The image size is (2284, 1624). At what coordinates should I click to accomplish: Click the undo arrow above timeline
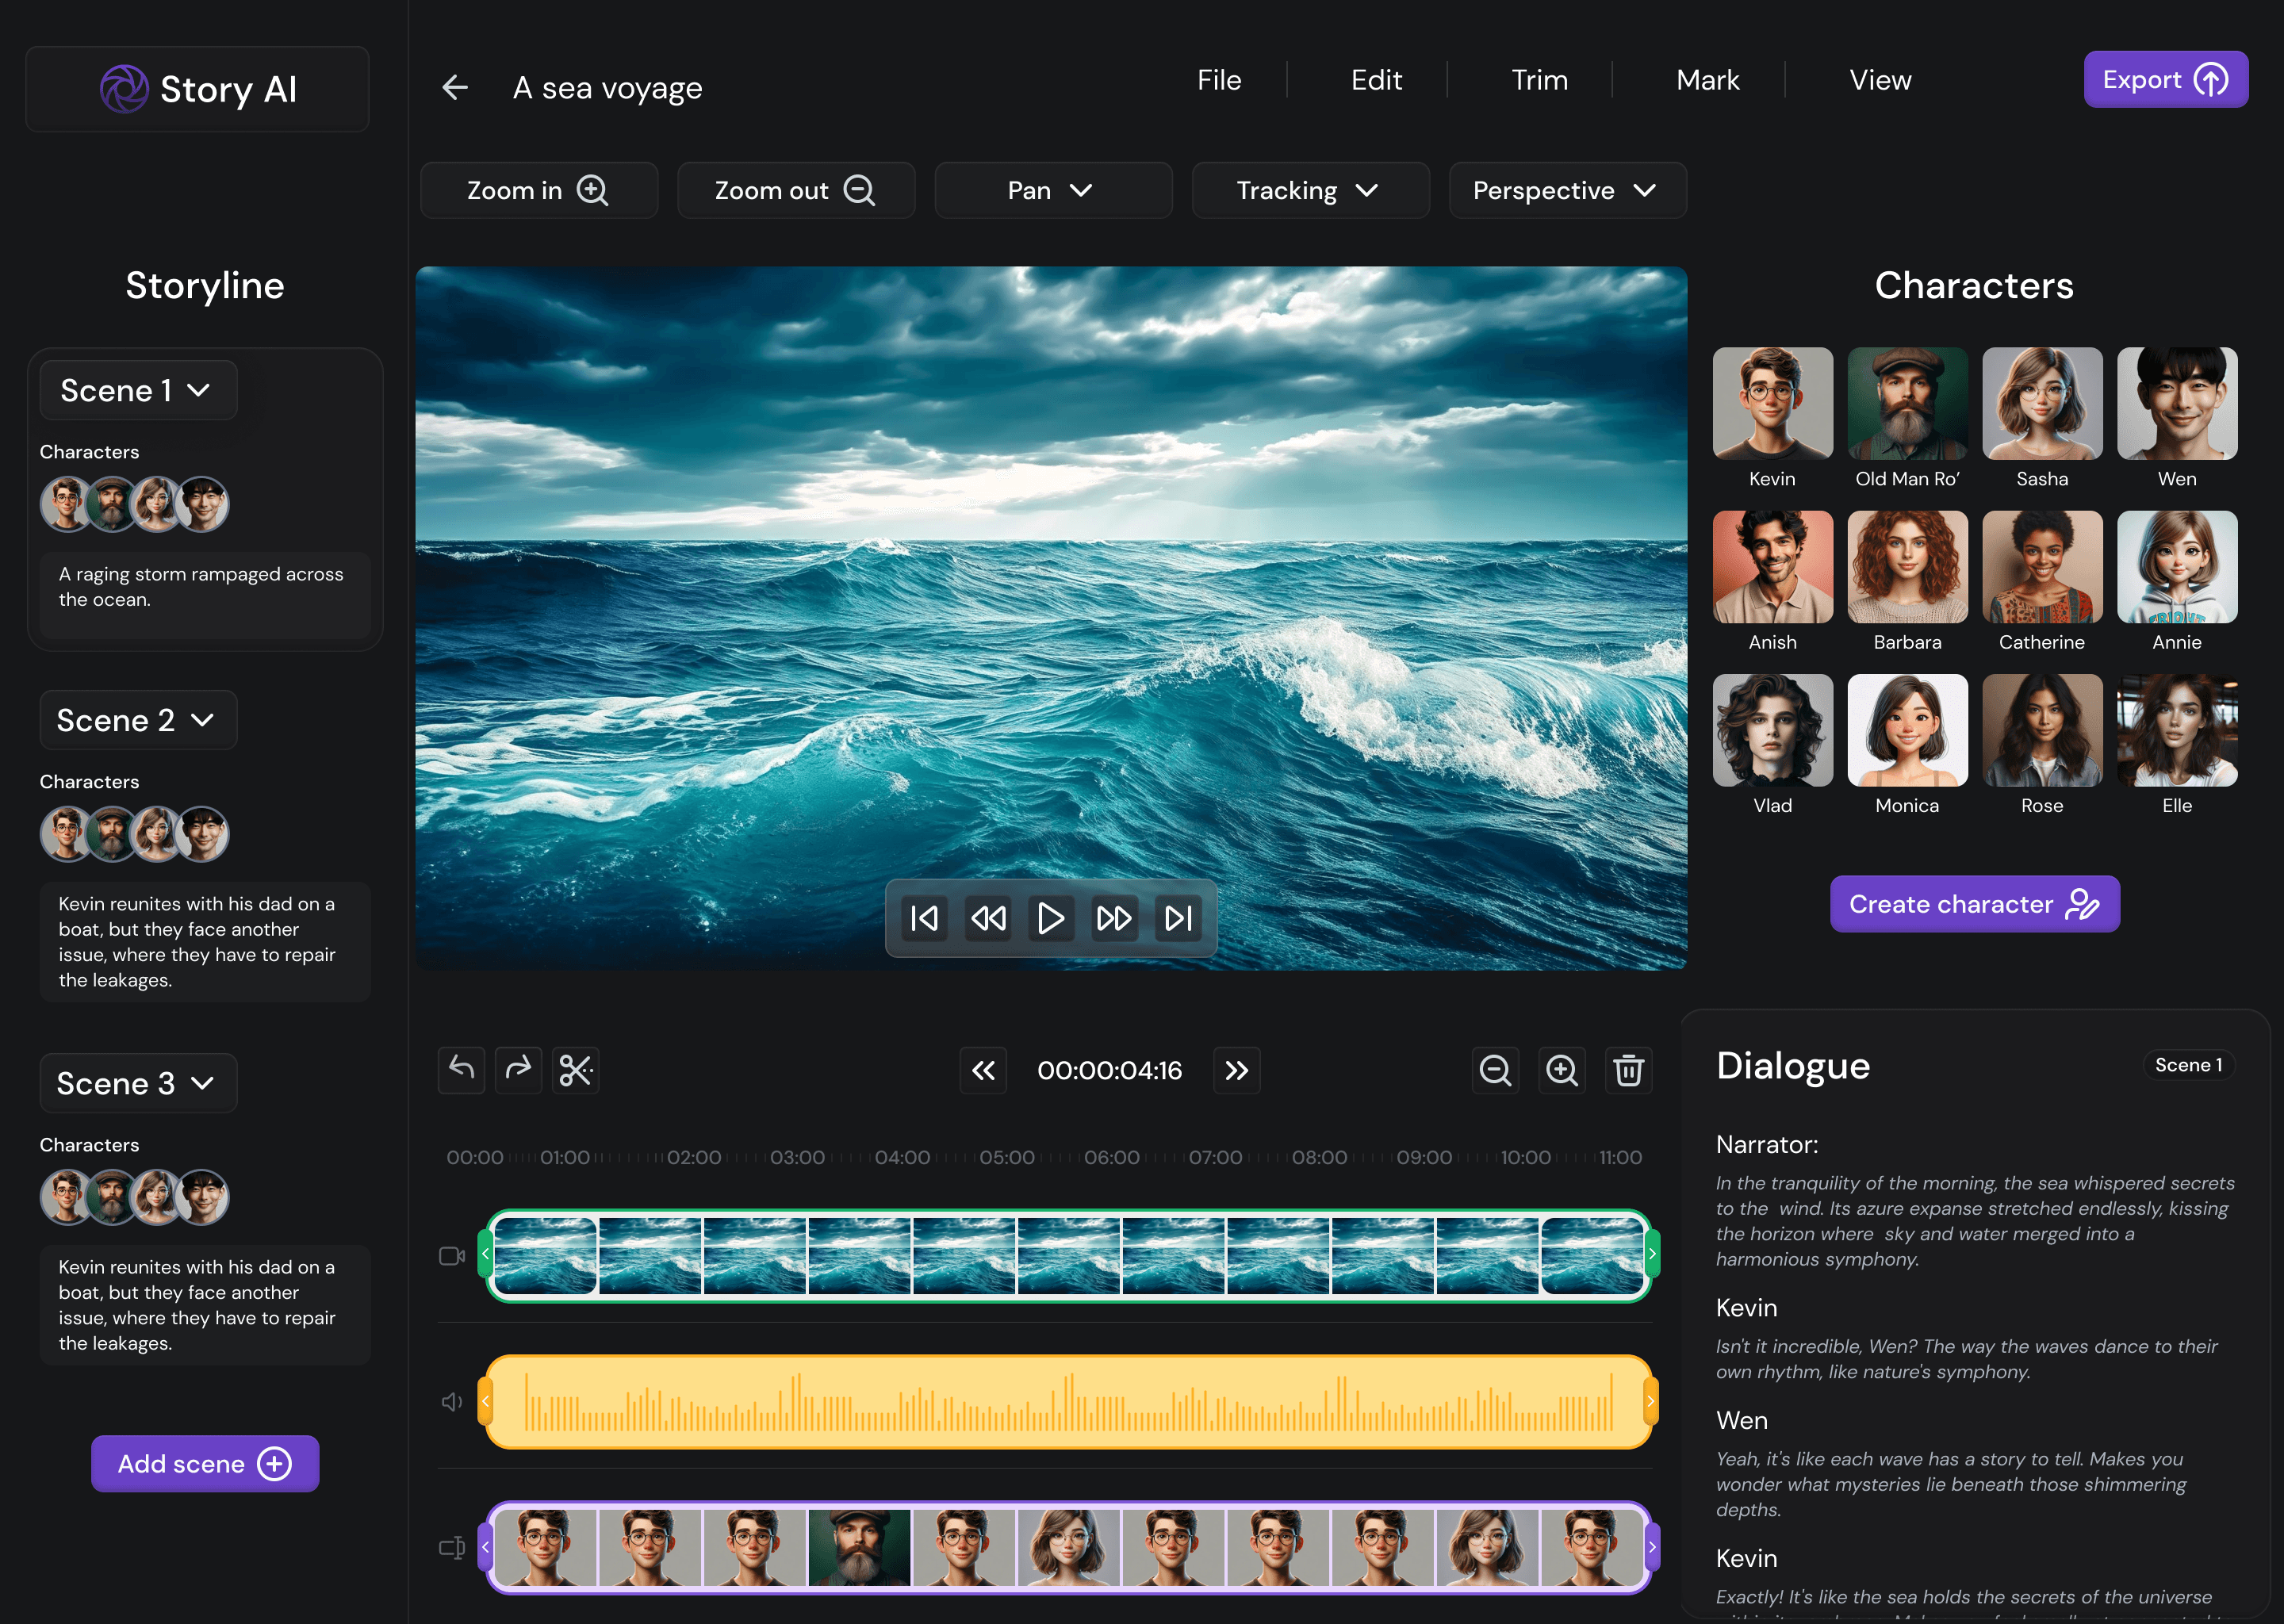pos(461,1070)
